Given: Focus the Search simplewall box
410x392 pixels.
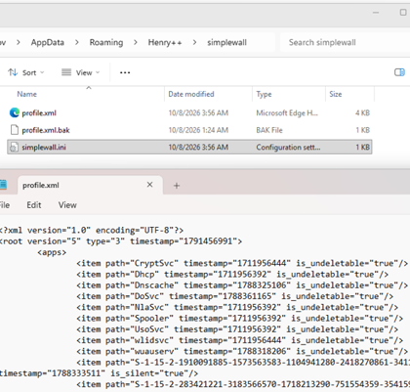Looking at the screenshot, I should [x=345, y=42].
